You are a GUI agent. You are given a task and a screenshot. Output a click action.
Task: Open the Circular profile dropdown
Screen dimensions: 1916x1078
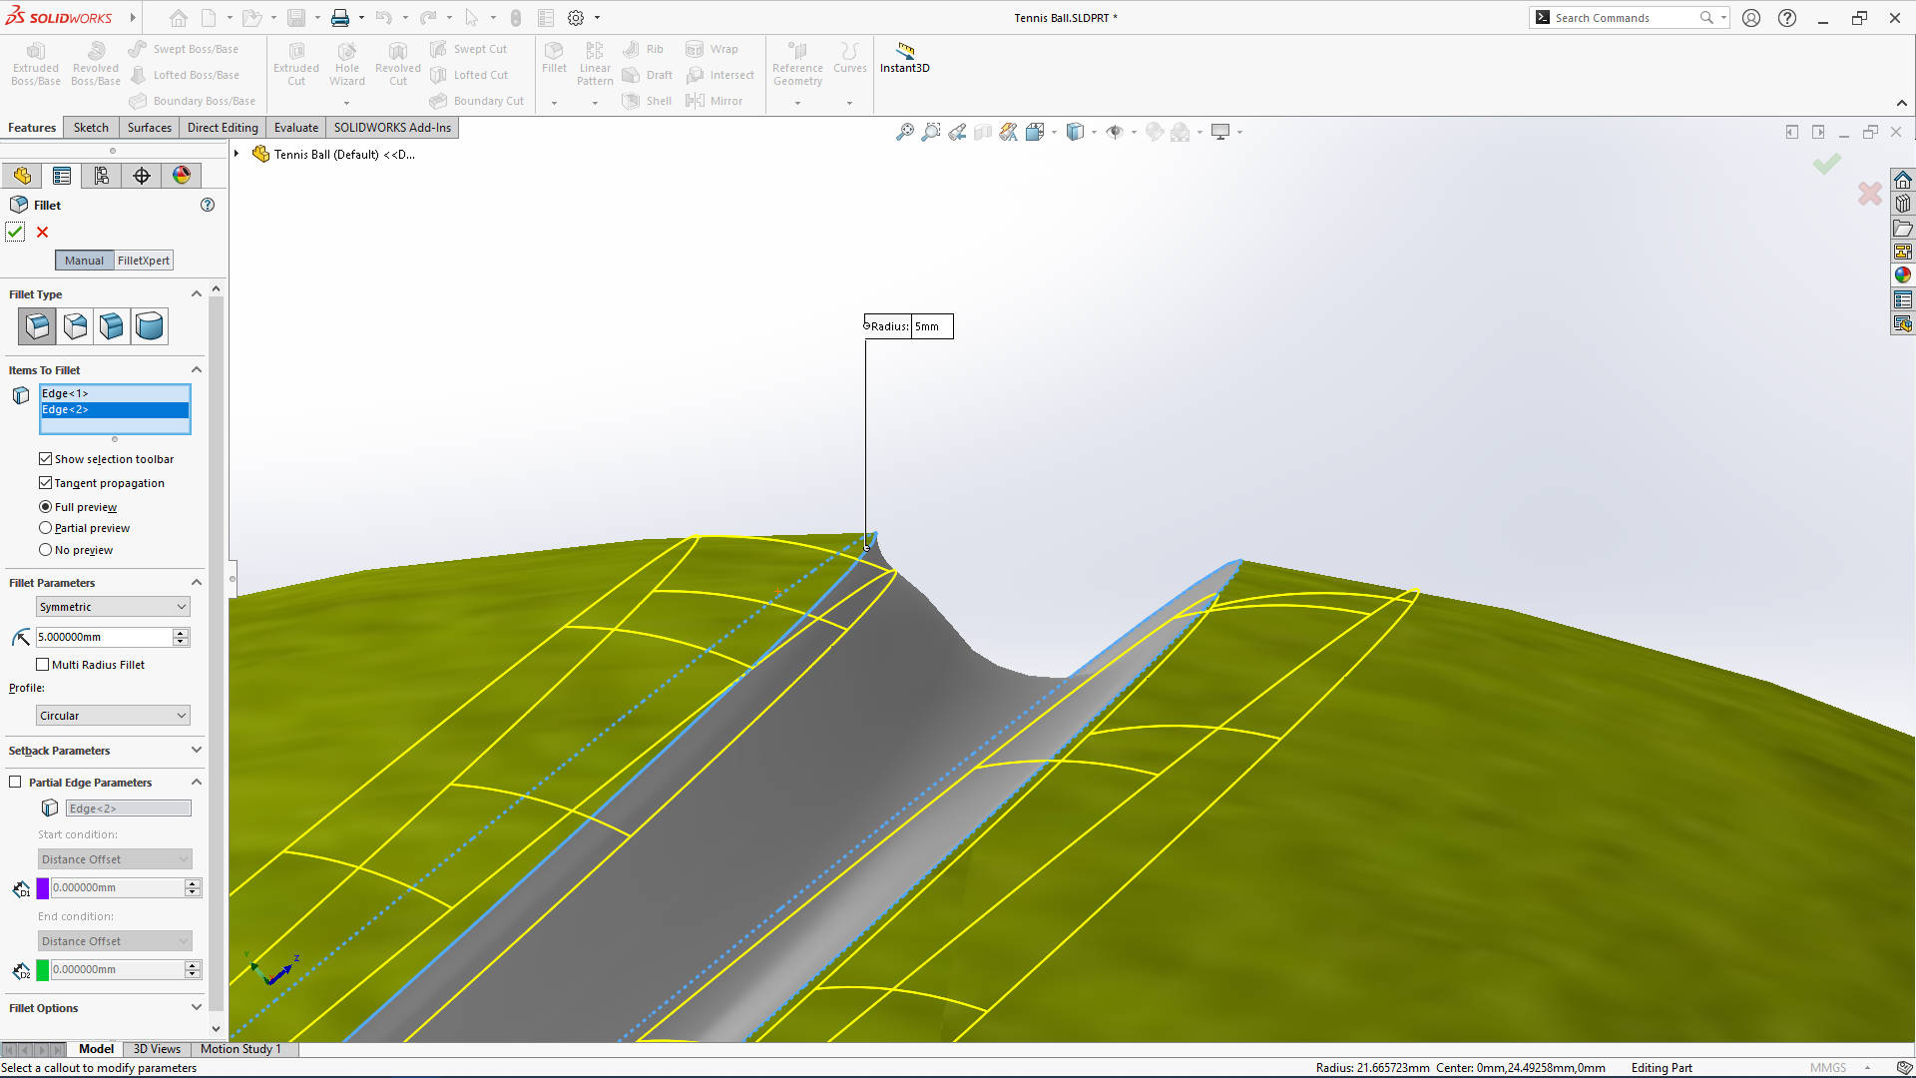(113, 716)
